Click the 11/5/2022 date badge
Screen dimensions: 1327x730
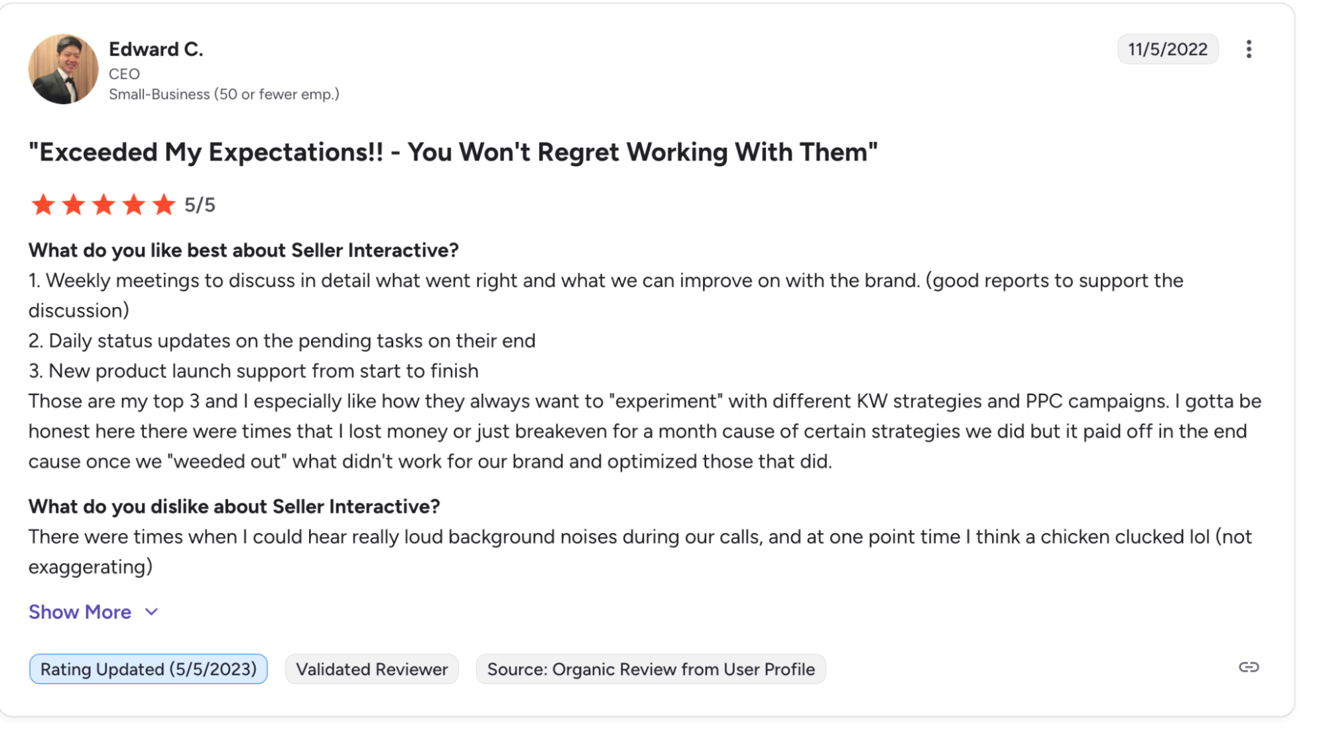click(x=1167, y=49)
